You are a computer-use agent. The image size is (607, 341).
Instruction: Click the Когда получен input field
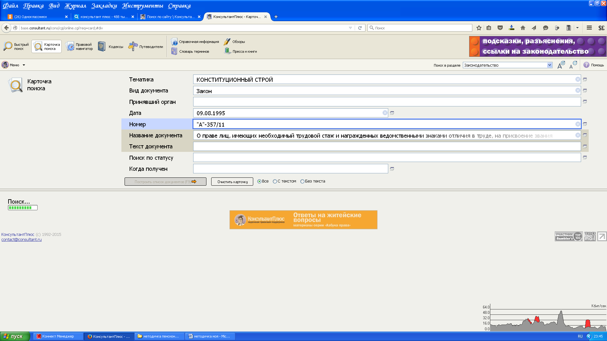point(291,169)
